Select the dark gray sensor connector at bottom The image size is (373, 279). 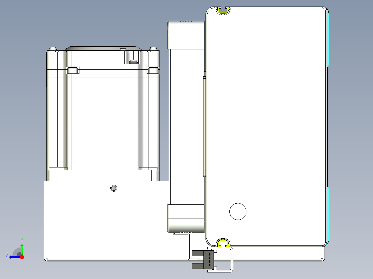(202, 260)
